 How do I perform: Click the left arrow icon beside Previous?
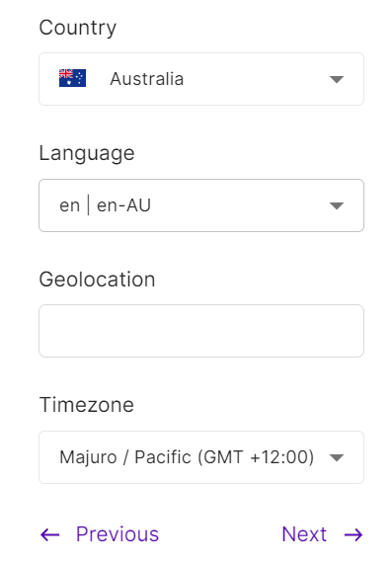50,534
